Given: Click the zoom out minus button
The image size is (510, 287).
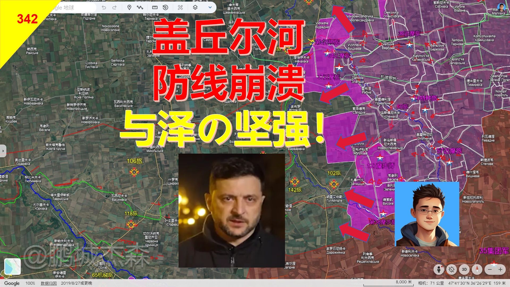Looking at the screenshot, I should click(x=490, y=269).
